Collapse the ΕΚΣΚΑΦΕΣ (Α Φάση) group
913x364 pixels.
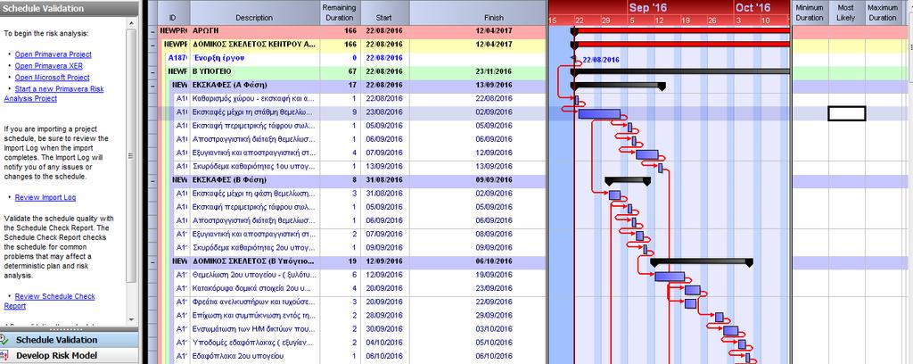coord(152,85)
